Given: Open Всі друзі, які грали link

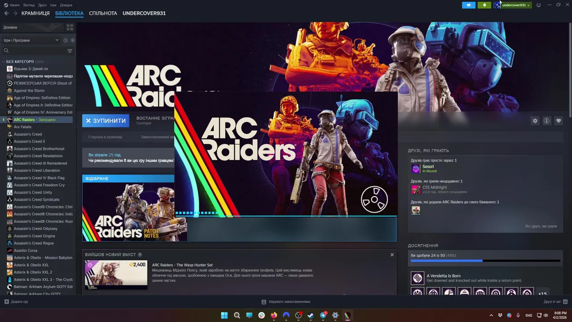Looking at the screenshot, I should point(541,226).
